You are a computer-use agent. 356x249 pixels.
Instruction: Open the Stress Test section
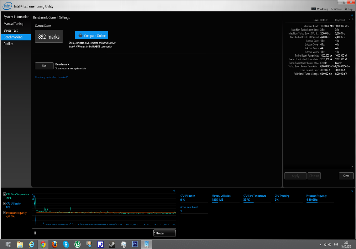coord(10,30)
